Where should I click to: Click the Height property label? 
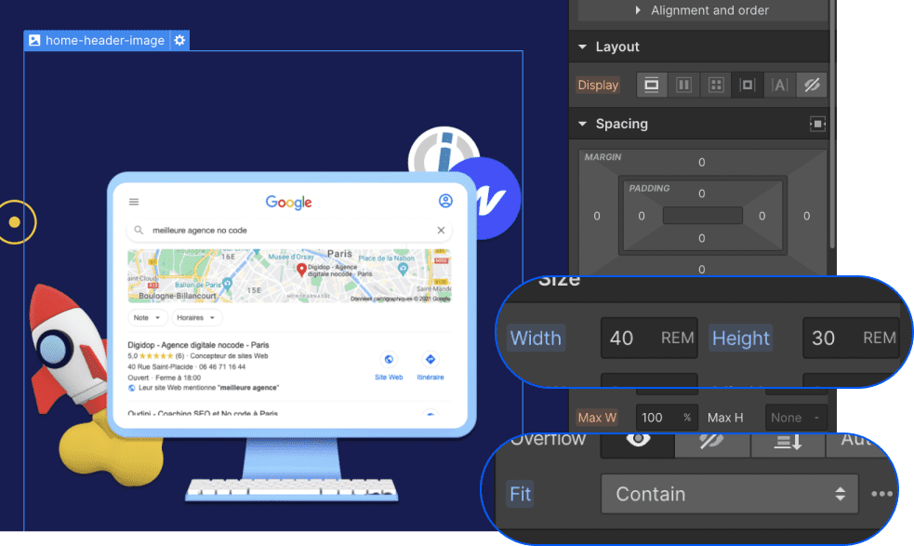tap(741, 339)
